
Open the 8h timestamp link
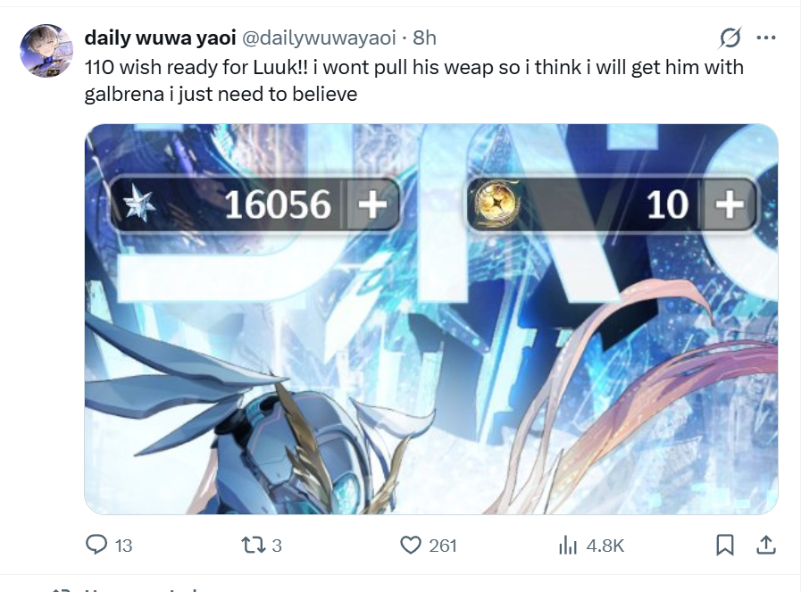(x=424, y=38)
